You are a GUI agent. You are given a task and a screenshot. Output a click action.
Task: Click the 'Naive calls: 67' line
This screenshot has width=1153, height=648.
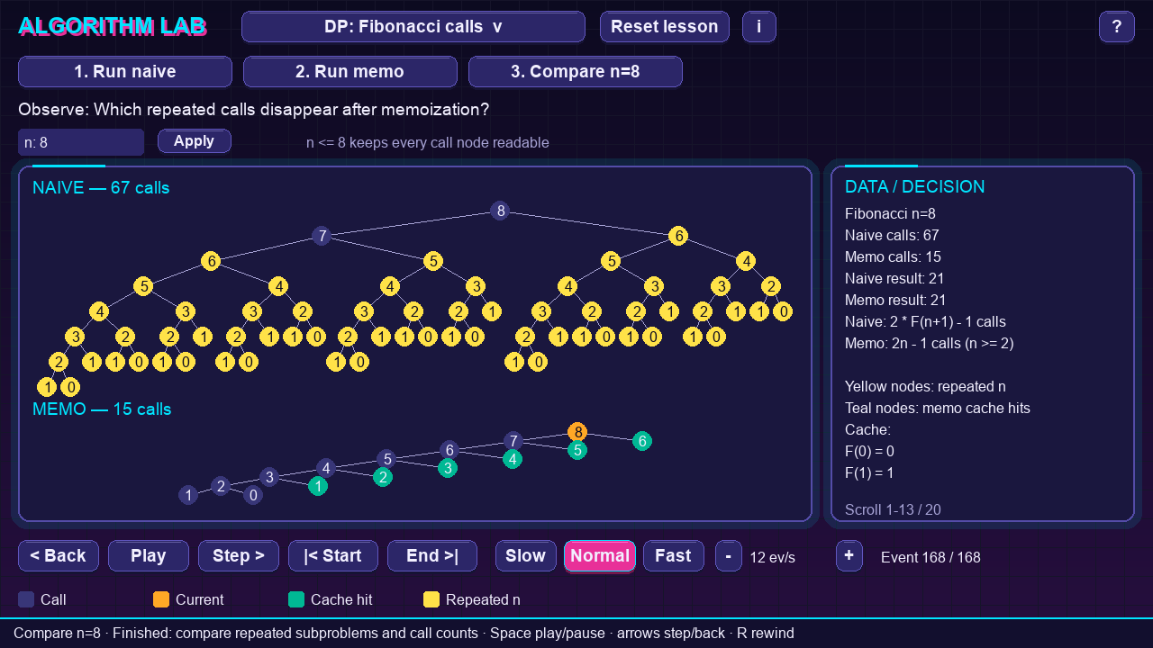click(892, 236)
